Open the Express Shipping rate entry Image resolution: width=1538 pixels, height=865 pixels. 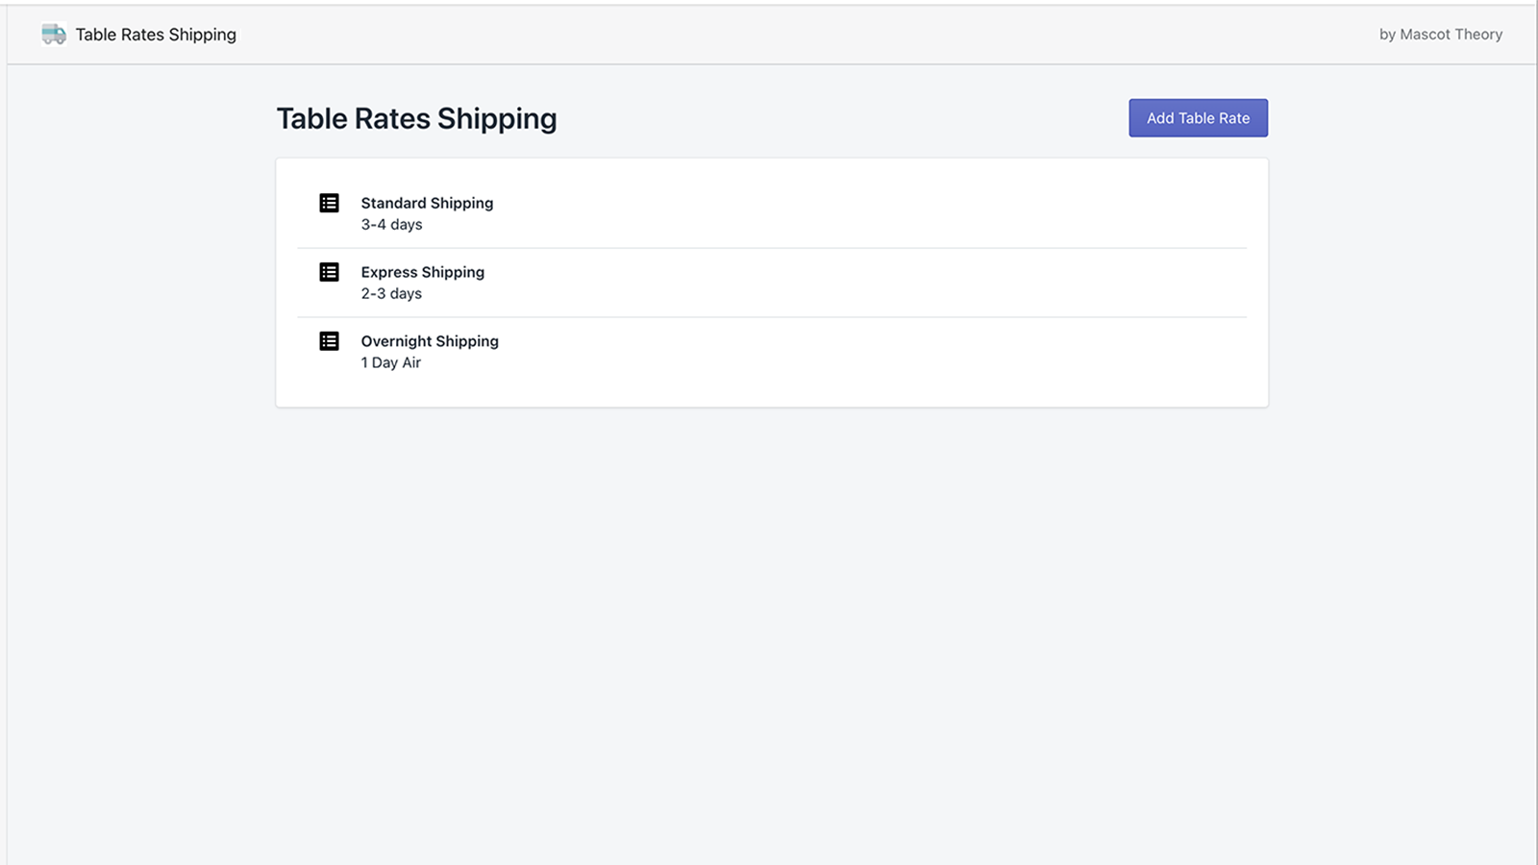tap(422, 272)
